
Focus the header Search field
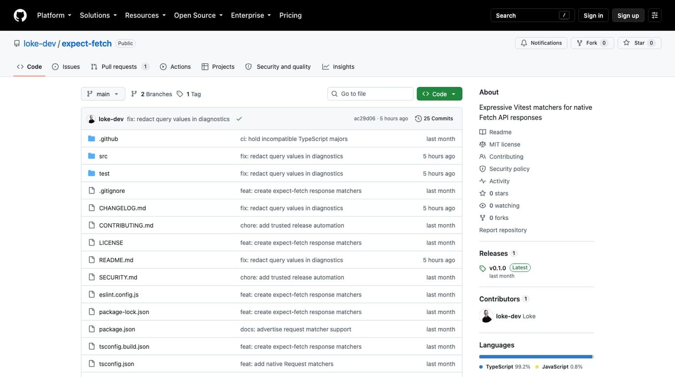[532, 15]
